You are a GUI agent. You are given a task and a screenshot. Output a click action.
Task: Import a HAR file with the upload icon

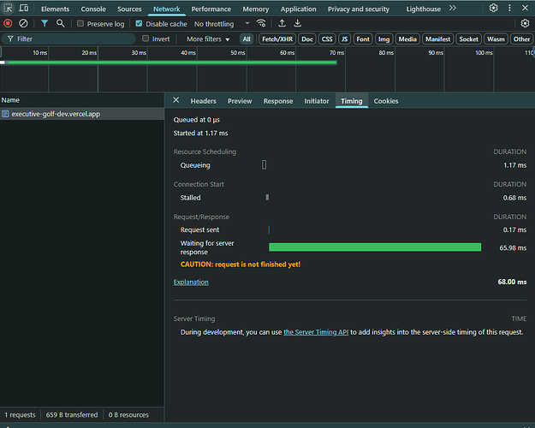(282, 24)
